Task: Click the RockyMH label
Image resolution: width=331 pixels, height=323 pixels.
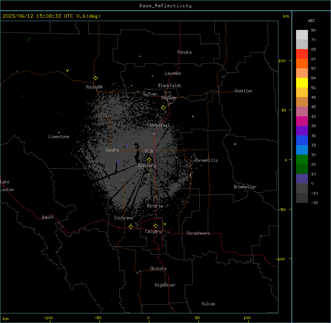Action: [x=94, y=87]
